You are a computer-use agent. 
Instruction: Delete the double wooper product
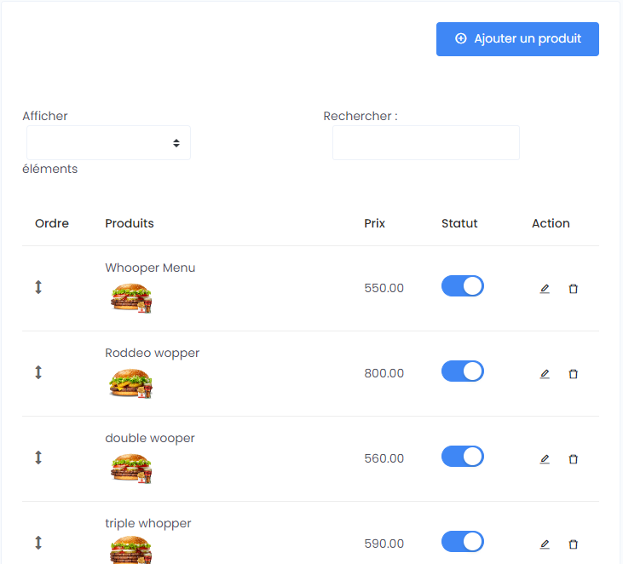coord(573,459)
